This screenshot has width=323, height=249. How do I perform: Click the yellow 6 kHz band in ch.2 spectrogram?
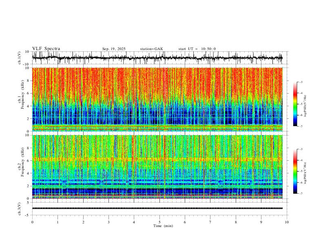[157, 159]
